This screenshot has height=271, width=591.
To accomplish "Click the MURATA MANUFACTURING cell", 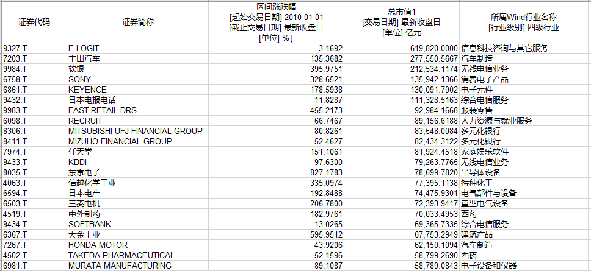I will [138, 266].
